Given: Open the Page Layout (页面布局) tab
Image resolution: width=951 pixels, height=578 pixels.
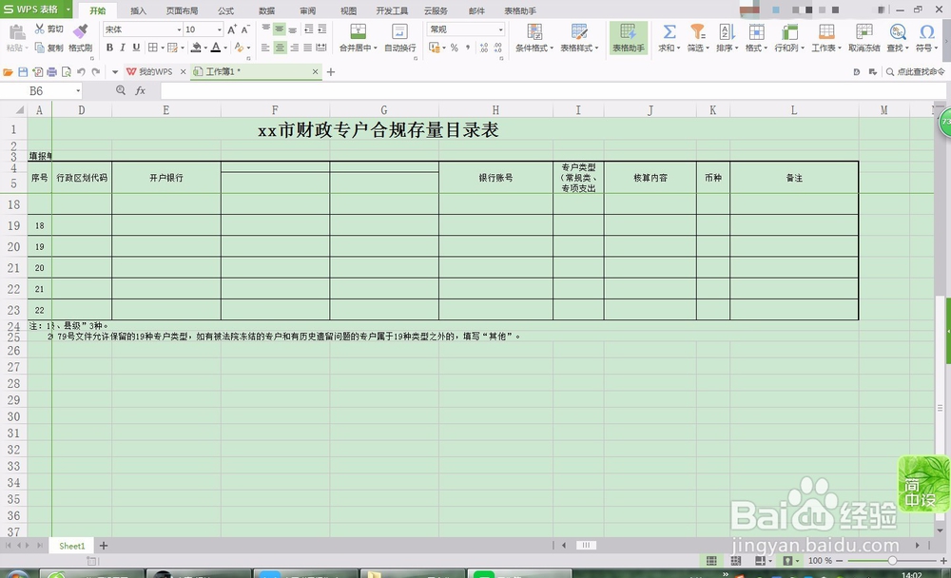Looking at the screenshot, I should tap(182, 10).
